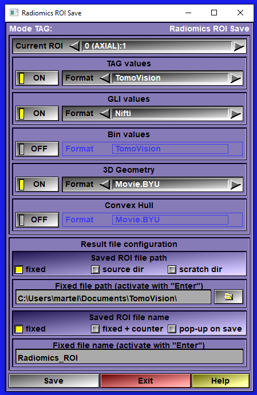Image resolution: width=257 pixels, height=395 pixels.
Task: Open folder browser for fixed file path
Action: coord(228,297)
